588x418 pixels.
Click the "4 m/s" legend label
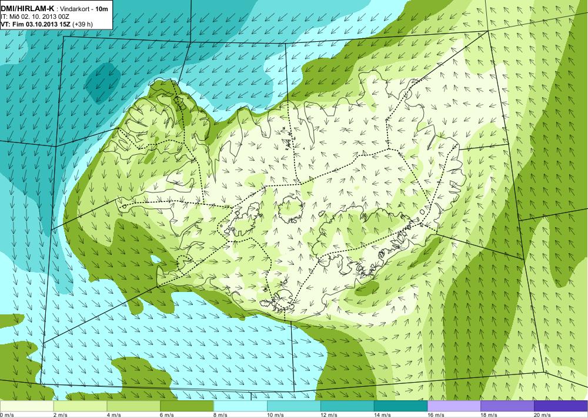click(114, 415)
